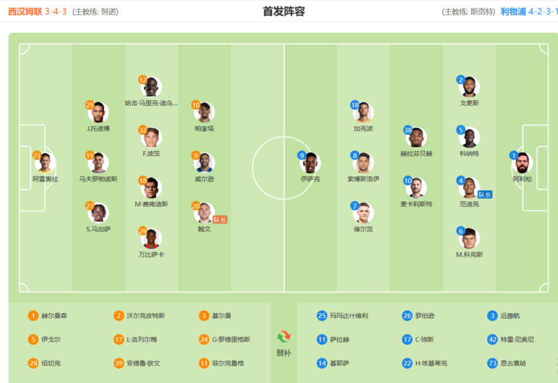Click the substitutes swap arrows icon
This screenshot has height=383, width=558.
point(284,336)
